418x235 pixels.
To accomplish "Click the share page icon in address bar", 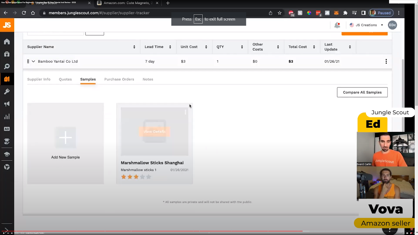I will (271, 13).
